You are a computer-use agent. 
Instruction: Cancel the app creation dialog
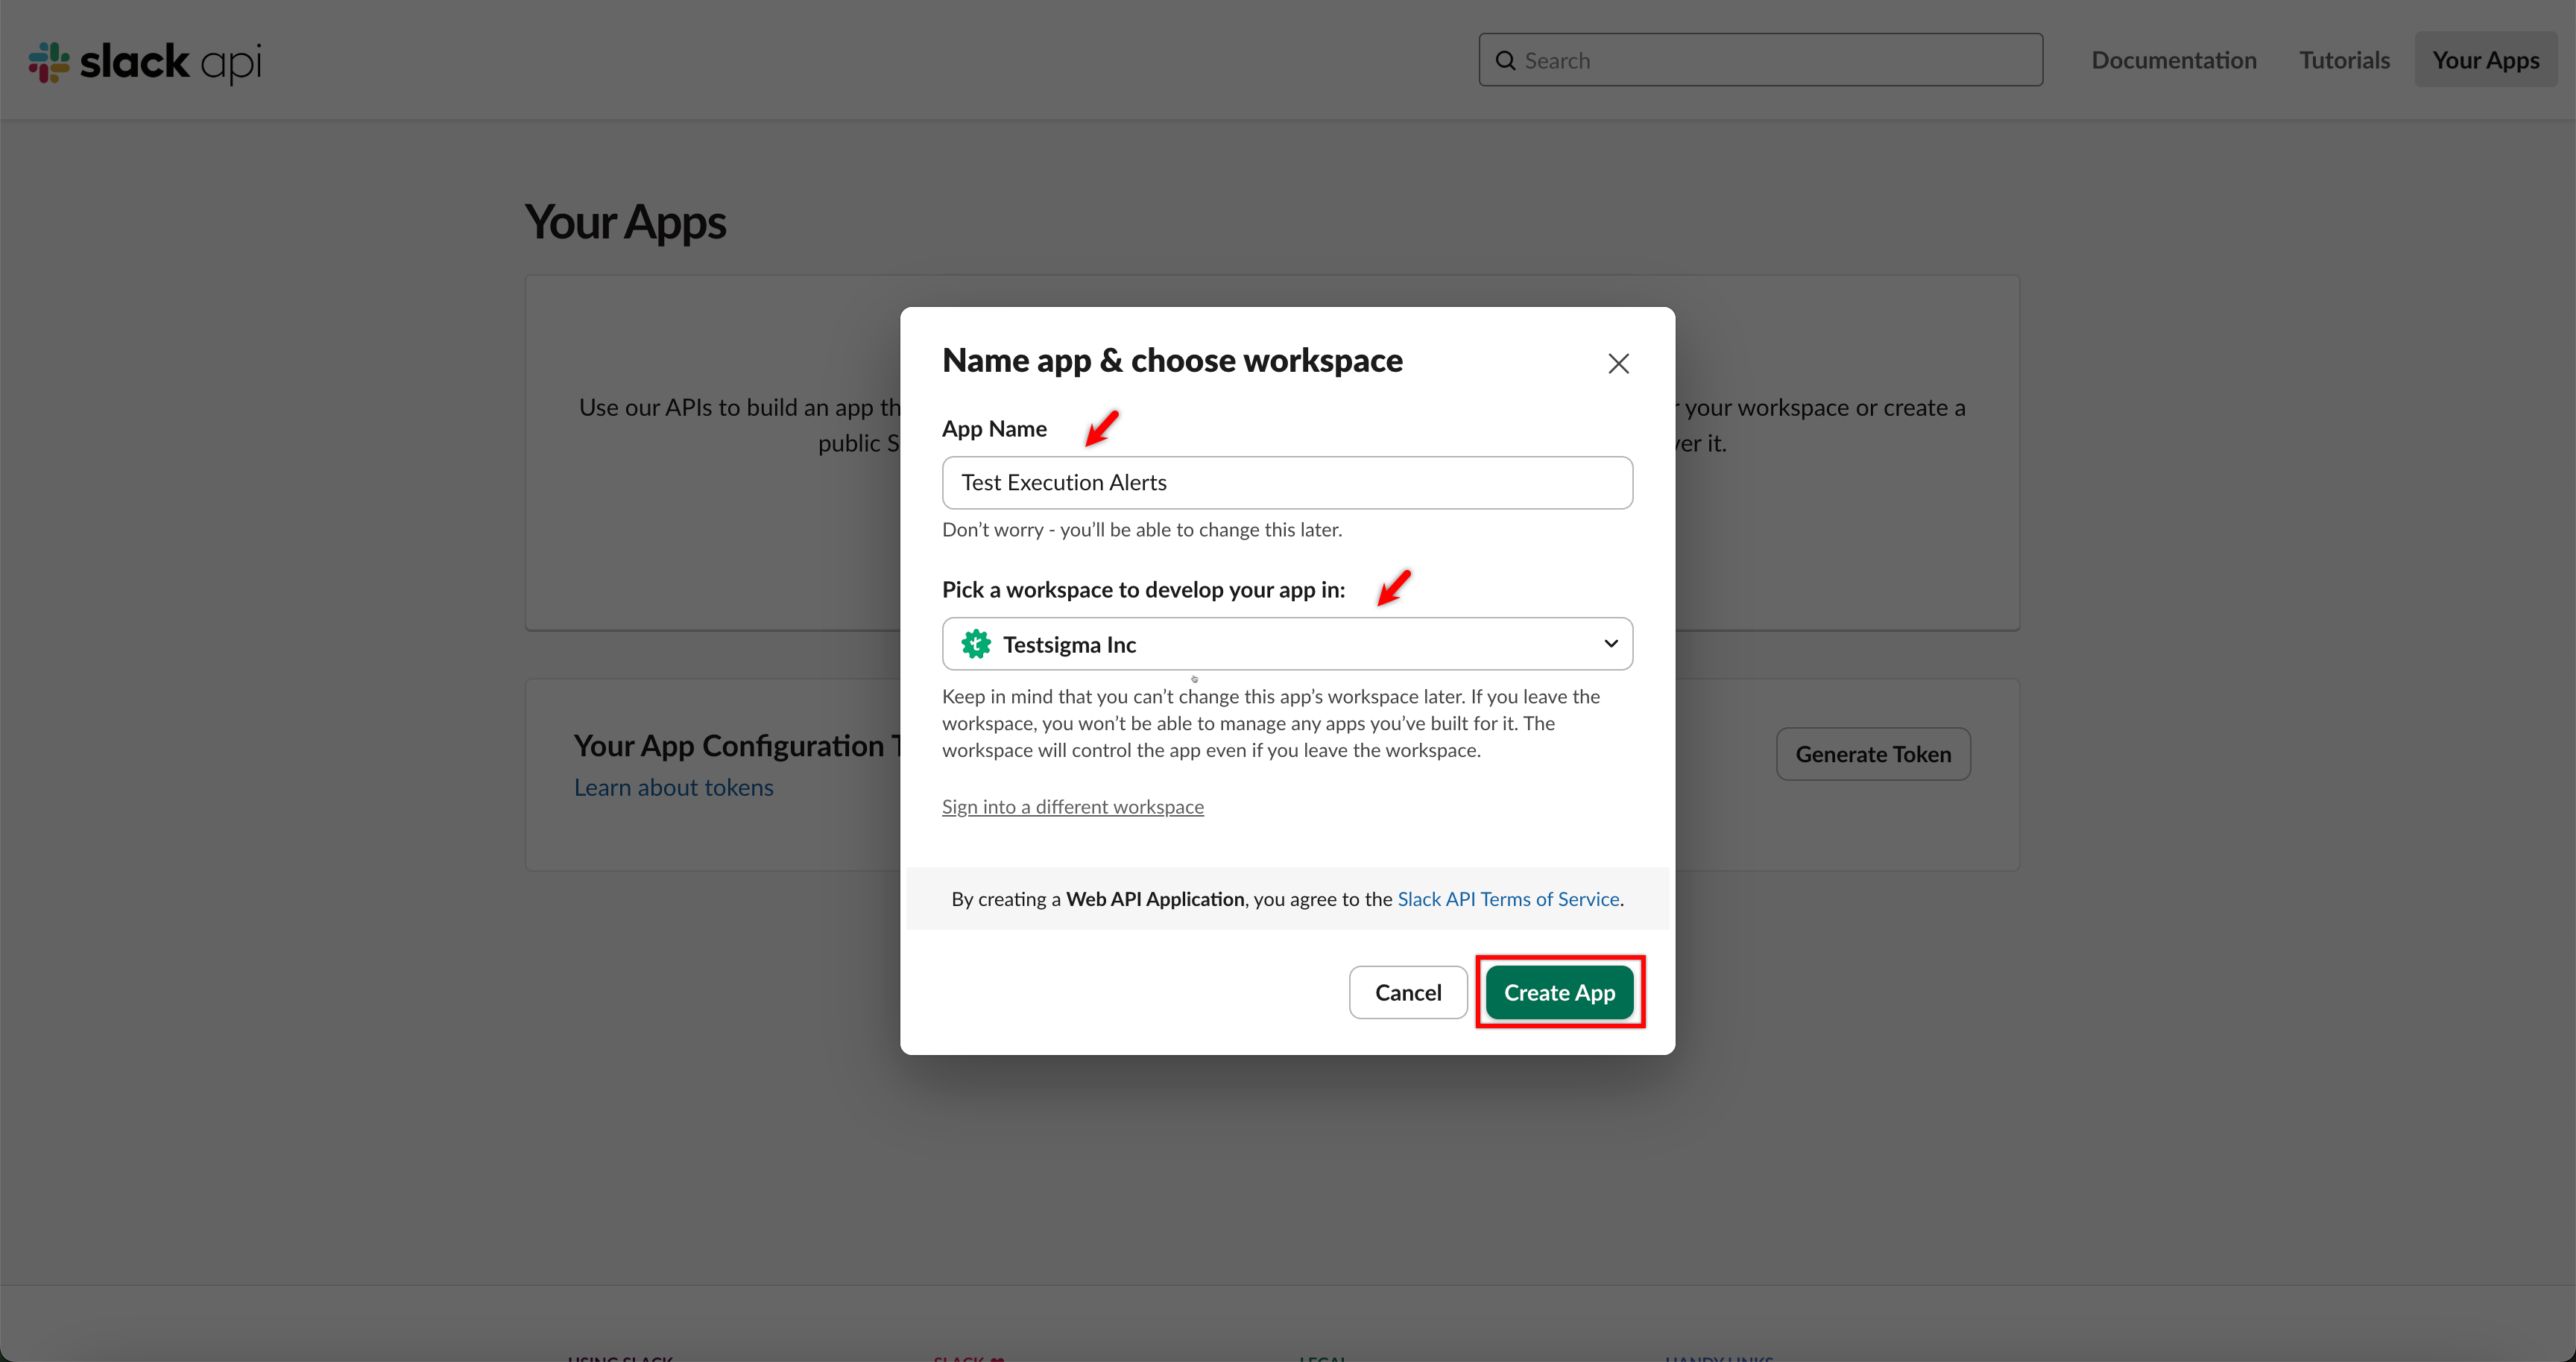click(x=1407, y=991)
